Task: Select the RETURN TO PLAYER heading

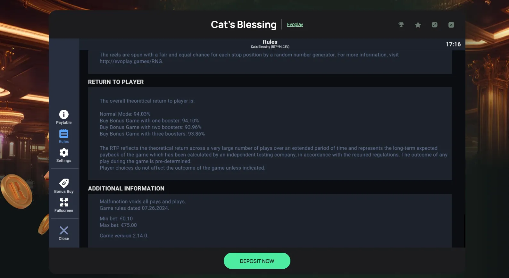Action: pos(116,82)
